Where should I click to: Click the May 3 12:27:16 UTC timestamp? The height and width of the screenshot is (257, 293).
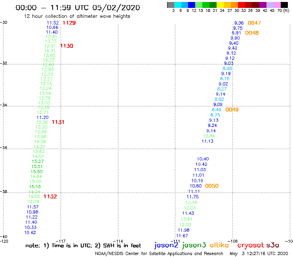point(259,253)
